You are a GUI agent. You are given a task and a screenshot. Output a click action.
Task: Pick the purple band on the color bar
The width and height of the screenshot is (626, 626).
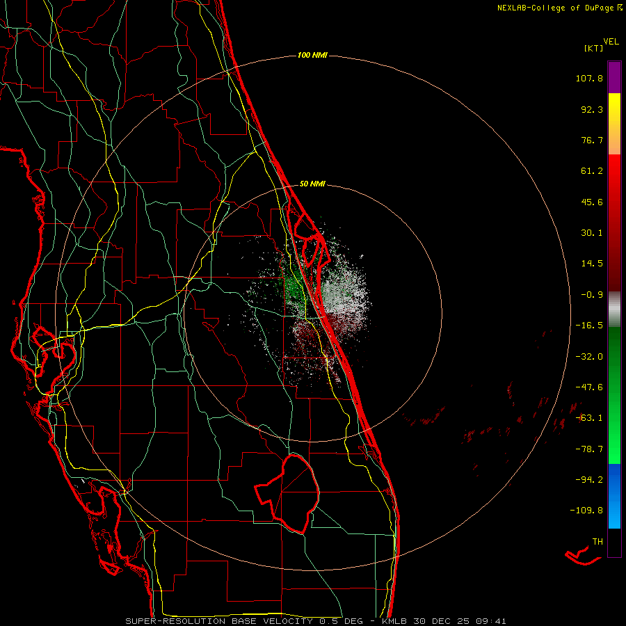point(614,78)
